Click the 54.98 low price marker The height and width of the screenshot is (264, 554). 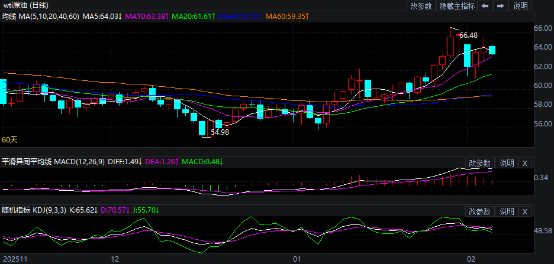(x=220, y=132)
